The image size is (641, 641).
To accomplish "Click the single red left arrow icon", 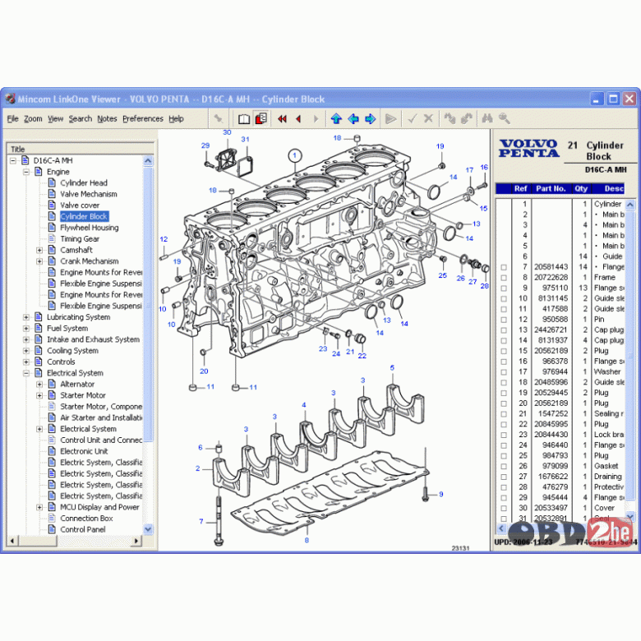I will 298,119.
